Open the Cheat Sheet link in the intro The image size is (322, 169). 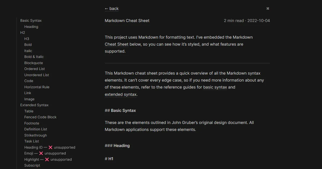pos(116,44)
